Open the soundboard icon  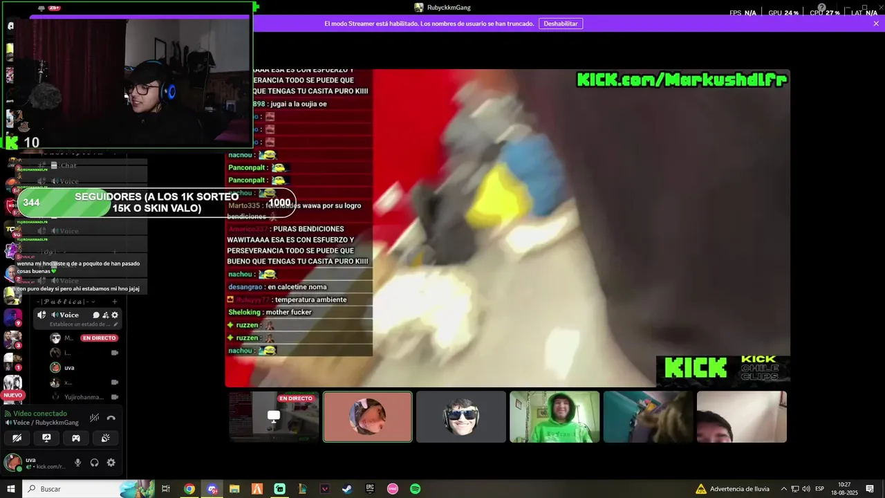(x=106, y=438)
